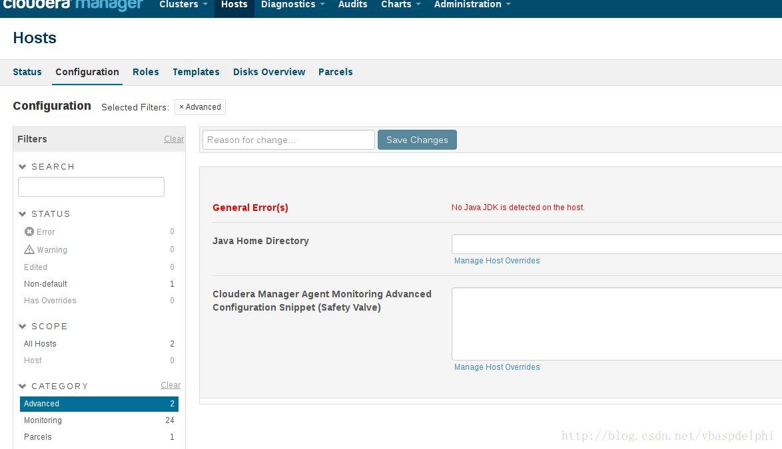Focus the Reason for change field

click(x=288, y=140)
